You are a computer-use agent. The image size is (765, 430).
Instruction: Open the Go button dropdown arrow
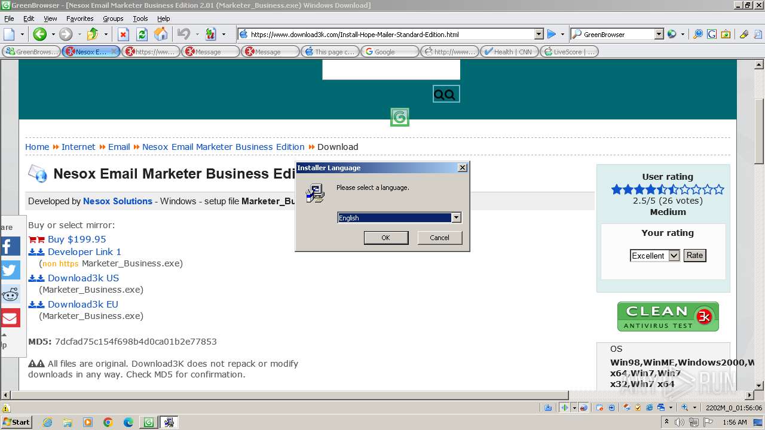pyautogui.click(x=562, y=34)
